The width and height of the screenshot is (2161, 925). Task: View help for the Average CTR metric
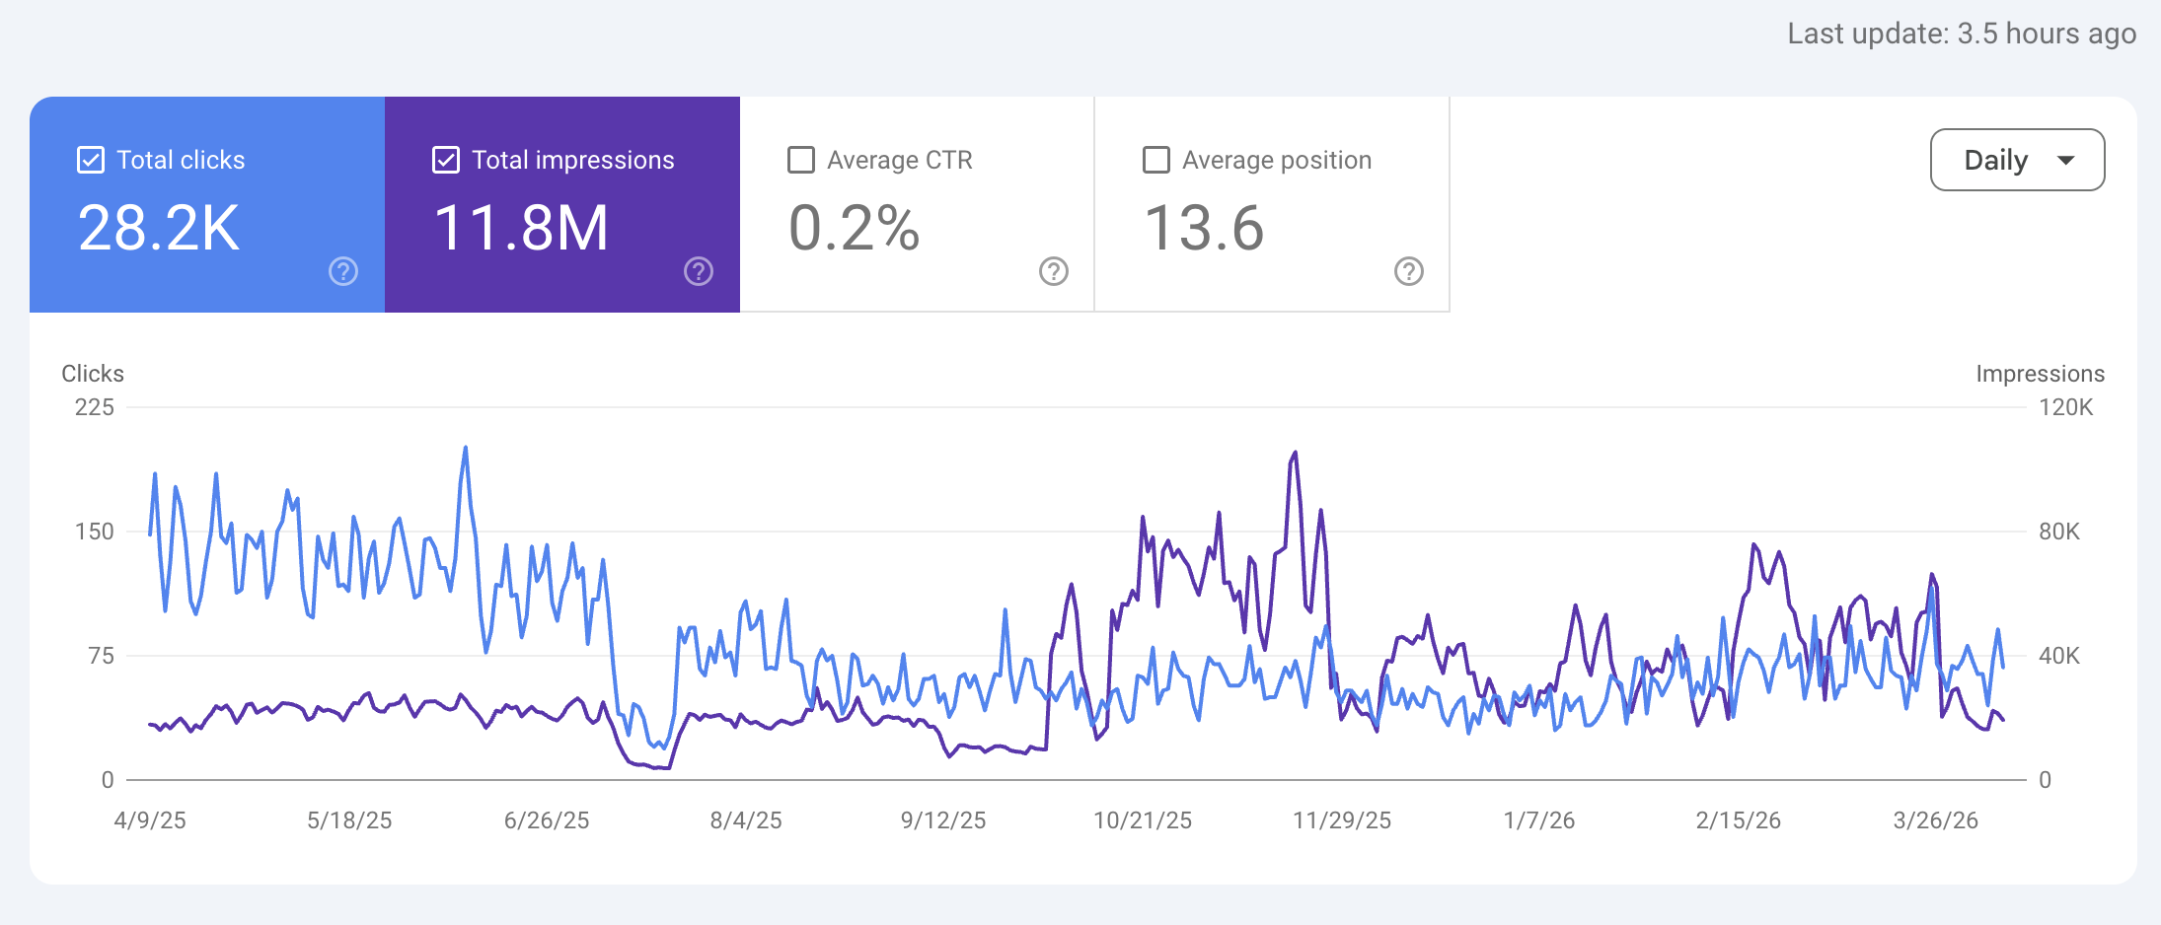pos(1052,269)
